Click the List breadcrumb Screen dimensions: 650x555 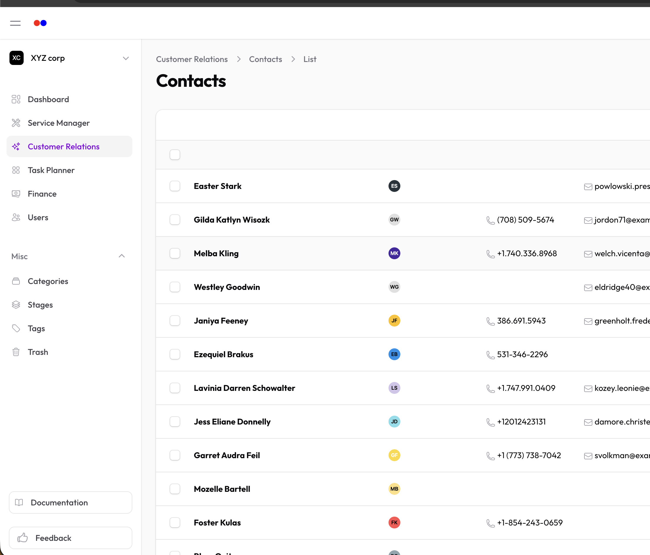coord(310,59)
